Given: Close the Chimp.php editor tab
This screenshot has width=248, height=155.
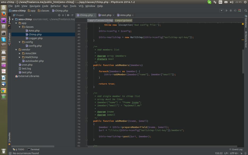Looking at the screenshot, I should 95,15.
